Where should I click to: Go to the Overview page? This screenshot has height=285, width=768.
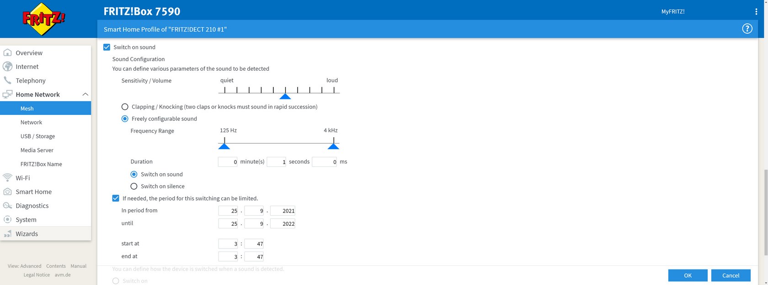(x=46, y=52)
